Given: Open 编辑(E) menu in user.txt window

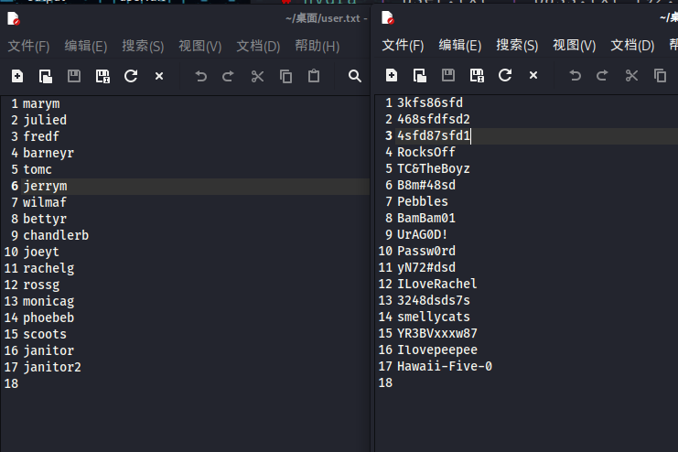Looking at the screenshot, I should click(x=86, y=47).
